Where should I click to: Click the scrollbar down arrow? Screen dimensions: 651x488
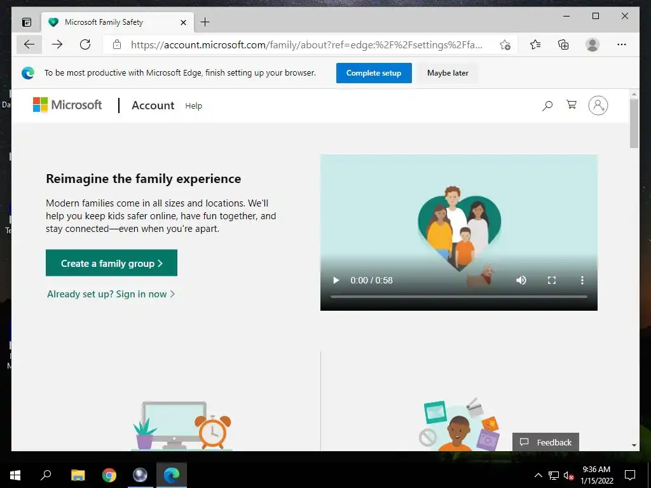(x=634, y=445)
